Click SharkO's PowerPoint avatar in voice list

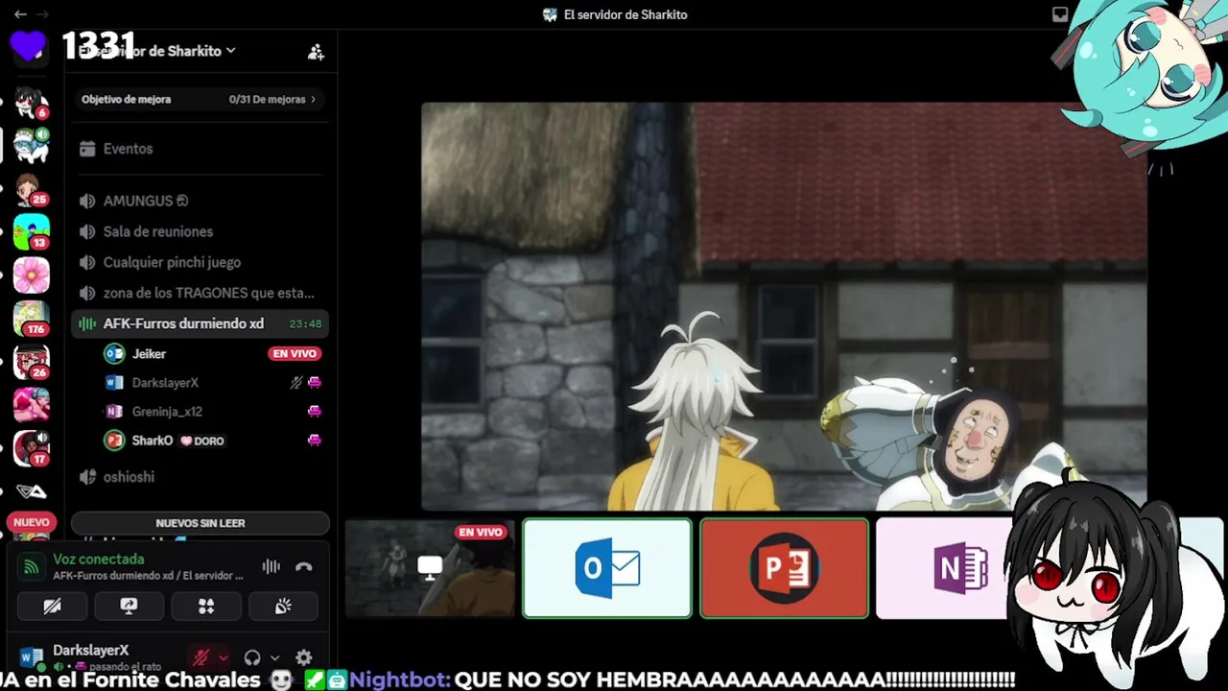[114, 441]
